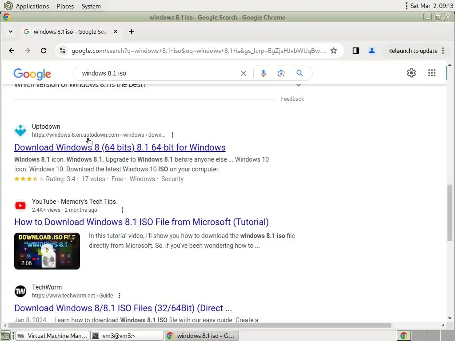
Task: Open Google quick settings gear
Action: (x=411, y=73)
